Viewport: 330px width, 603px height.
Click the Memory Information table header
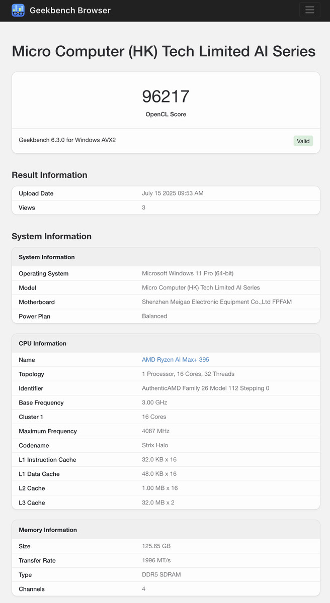(166, 530)
